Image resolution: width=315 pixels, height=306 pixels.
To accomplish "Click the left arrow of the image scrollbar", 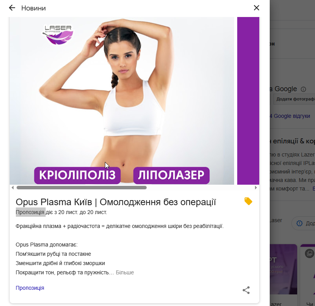I will tap(13, 188).
